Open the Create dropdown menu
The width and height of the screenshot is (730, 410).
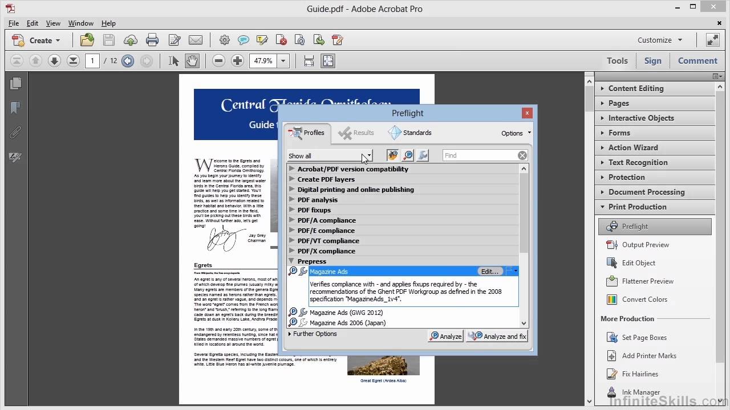click(x=36, y=40)
